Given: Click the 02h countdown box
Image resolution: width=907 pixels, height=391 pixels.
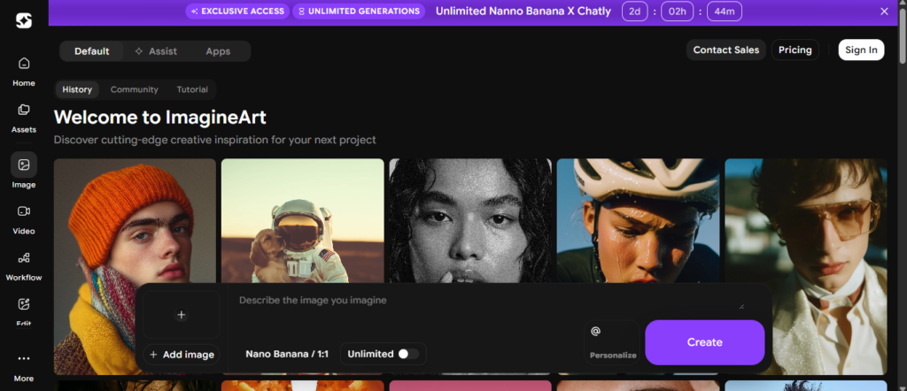Looking at the screenshot, I should 677,11.
